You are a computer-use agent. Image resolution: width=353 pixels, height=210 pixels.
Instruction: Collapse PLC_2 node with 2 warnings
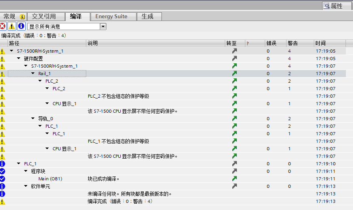pos(40,81)
